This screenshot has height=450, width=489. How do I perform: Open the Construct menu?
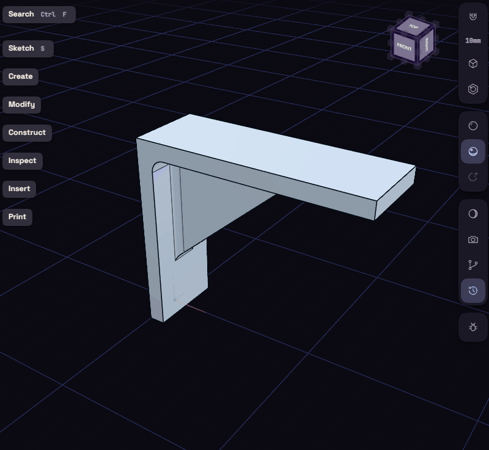click(x=27, y=132)
